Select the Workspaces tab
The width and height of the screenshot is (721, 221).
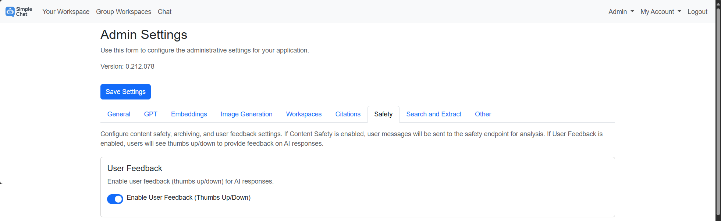(x=304, y=114)
